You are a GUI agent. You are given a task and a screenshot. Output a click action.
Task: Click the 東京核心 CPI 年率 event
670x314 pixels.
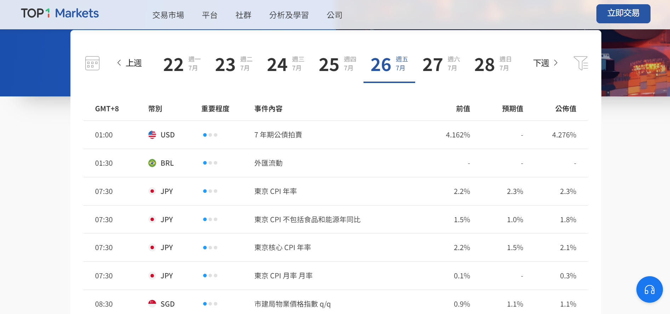(x=282, y=248)
